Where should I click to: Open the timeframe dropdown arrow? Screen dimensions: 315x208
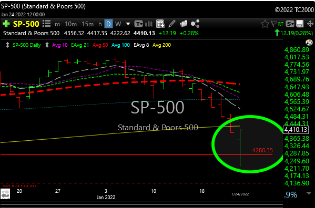(x=128, y=24)
